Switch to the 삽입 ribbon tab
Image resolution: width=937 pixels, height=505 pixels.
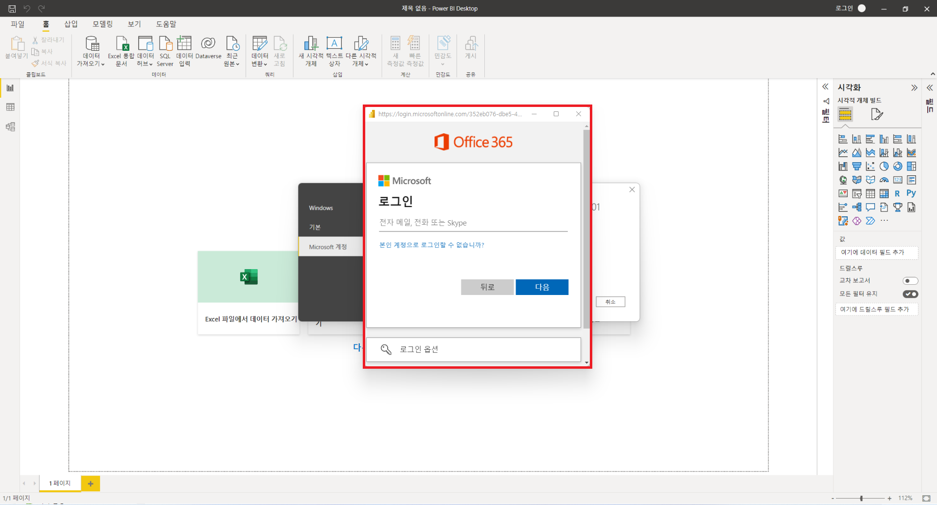pyautogui.click(x=71, y=24)
